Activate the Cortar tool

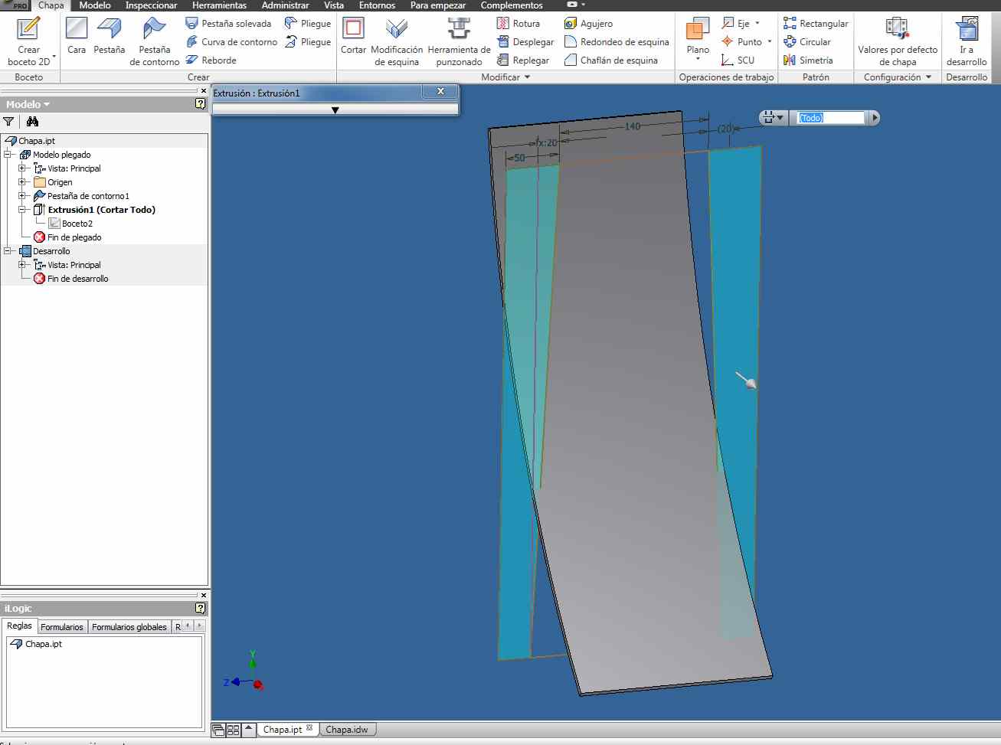pyautogui.click(x=353, y=36)
